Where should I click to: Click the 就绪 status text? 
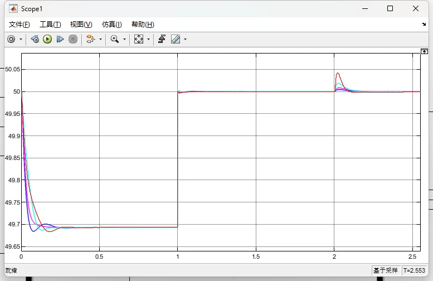(x=11, y=270)
